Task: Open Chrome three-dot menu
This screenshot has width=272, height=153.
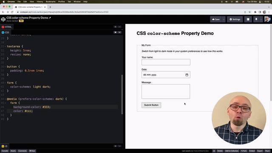Action: point(269,12)
